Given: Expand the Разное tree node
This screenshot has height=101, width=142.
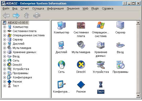Looking at the screenshot, I should [x=4, y=82].
